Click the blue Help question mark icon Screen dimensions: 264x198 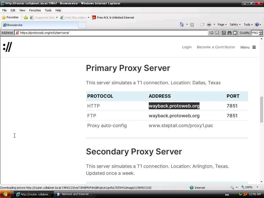(257, 24)
